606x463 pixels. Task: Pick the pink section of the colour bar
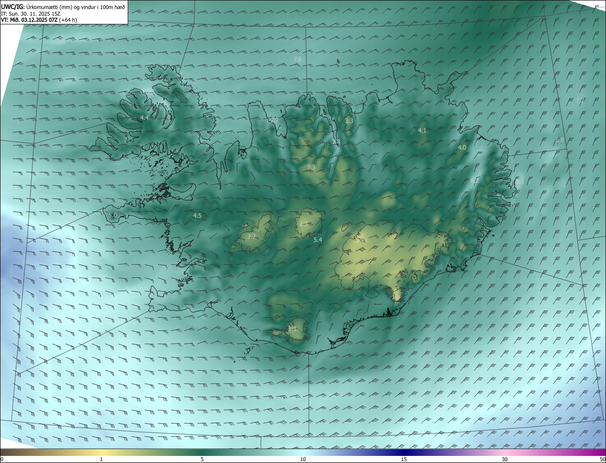click(x=505, y=452)
